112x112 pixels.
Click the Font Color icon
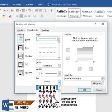10,16
